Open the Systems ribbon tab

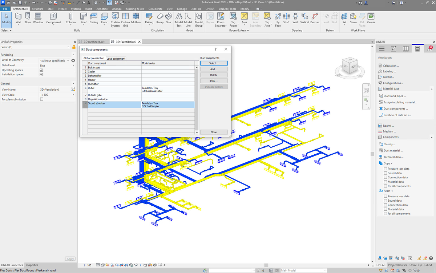76,9
